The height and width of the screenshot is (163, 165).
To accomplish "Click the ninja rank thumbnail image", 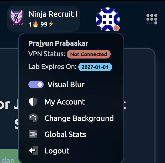I will point(16,18).
